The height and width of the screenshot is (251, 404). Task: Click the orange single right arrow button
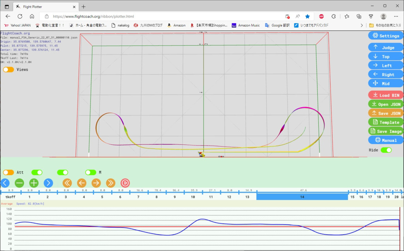(96, 183)
